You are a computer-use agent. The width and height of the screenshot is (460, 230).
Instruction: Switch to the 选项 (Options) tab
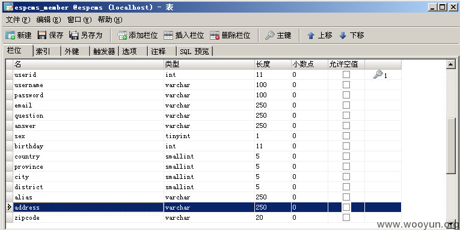(x=133, y=51)
